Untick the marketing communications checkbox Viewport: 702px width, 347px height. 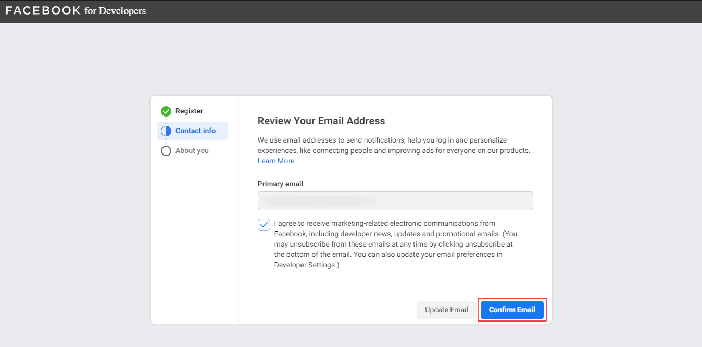click(x=264, y=225)
